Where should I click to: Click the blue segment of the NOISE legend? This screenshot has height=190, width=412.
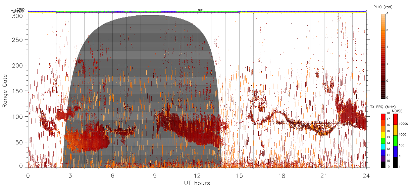click(395, 151)
